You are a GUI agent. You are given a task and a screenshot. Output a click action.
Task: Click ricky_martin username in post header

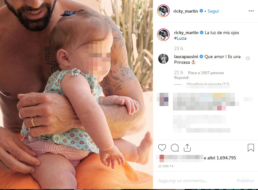click(186, 11)
